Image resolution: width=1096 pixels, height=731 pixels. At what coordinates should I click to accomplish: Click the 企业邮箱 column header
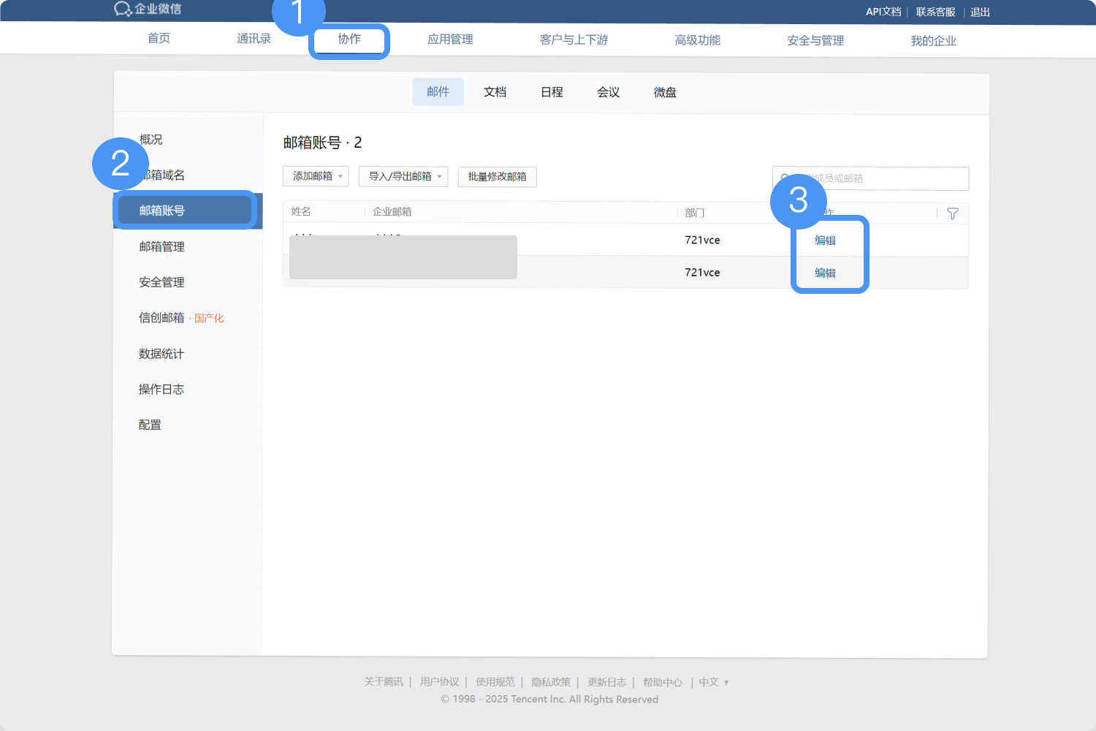392,212
